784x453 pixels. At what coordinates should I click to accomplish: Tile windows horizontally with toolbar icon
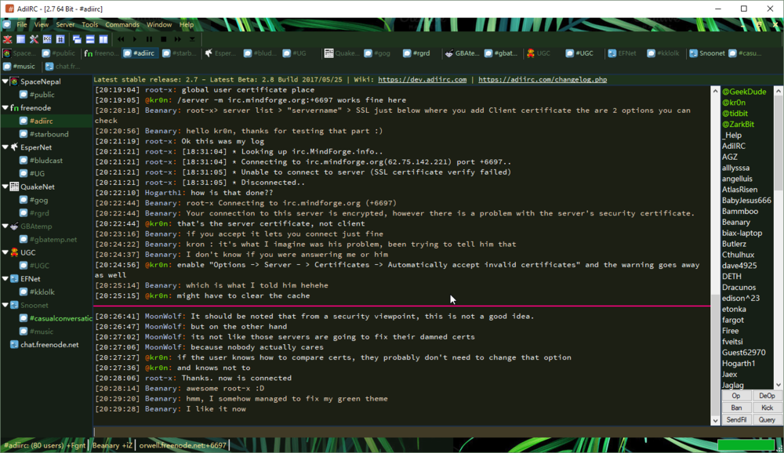point(90,39)
